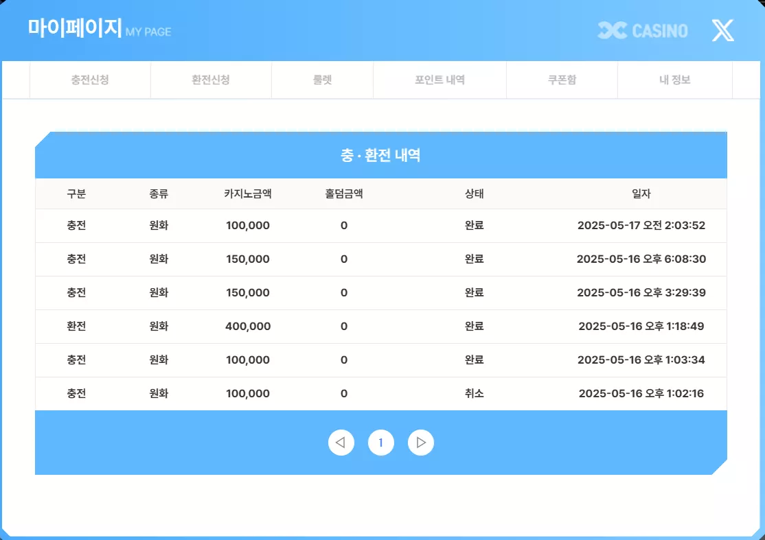Viewport: 765px width, 540px height.
Task: Select page number 1 in pagination
Action: (x=381, y=443)
